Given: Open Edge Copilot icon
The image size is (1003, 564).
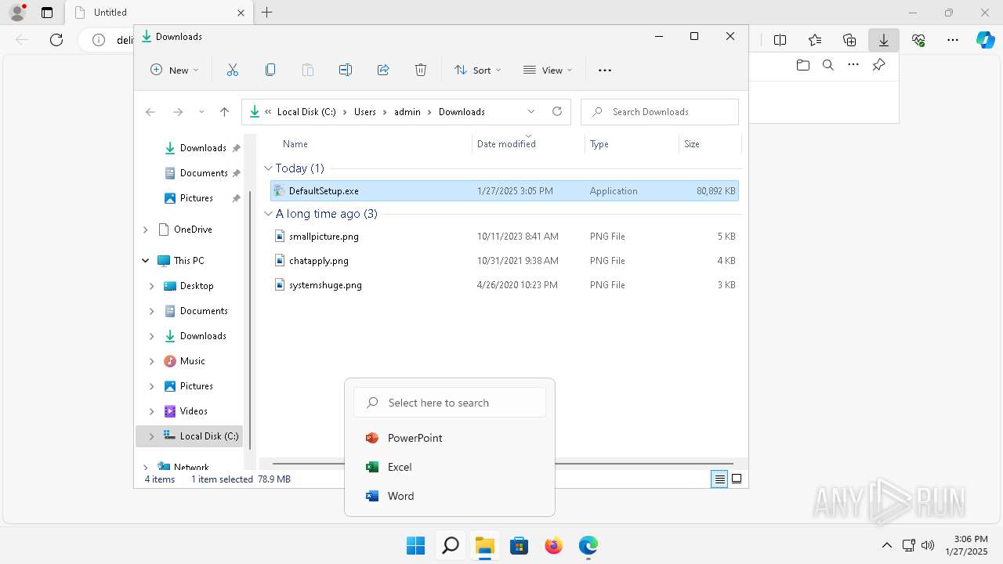Looking at the screenshot, I should pos(986,40).
